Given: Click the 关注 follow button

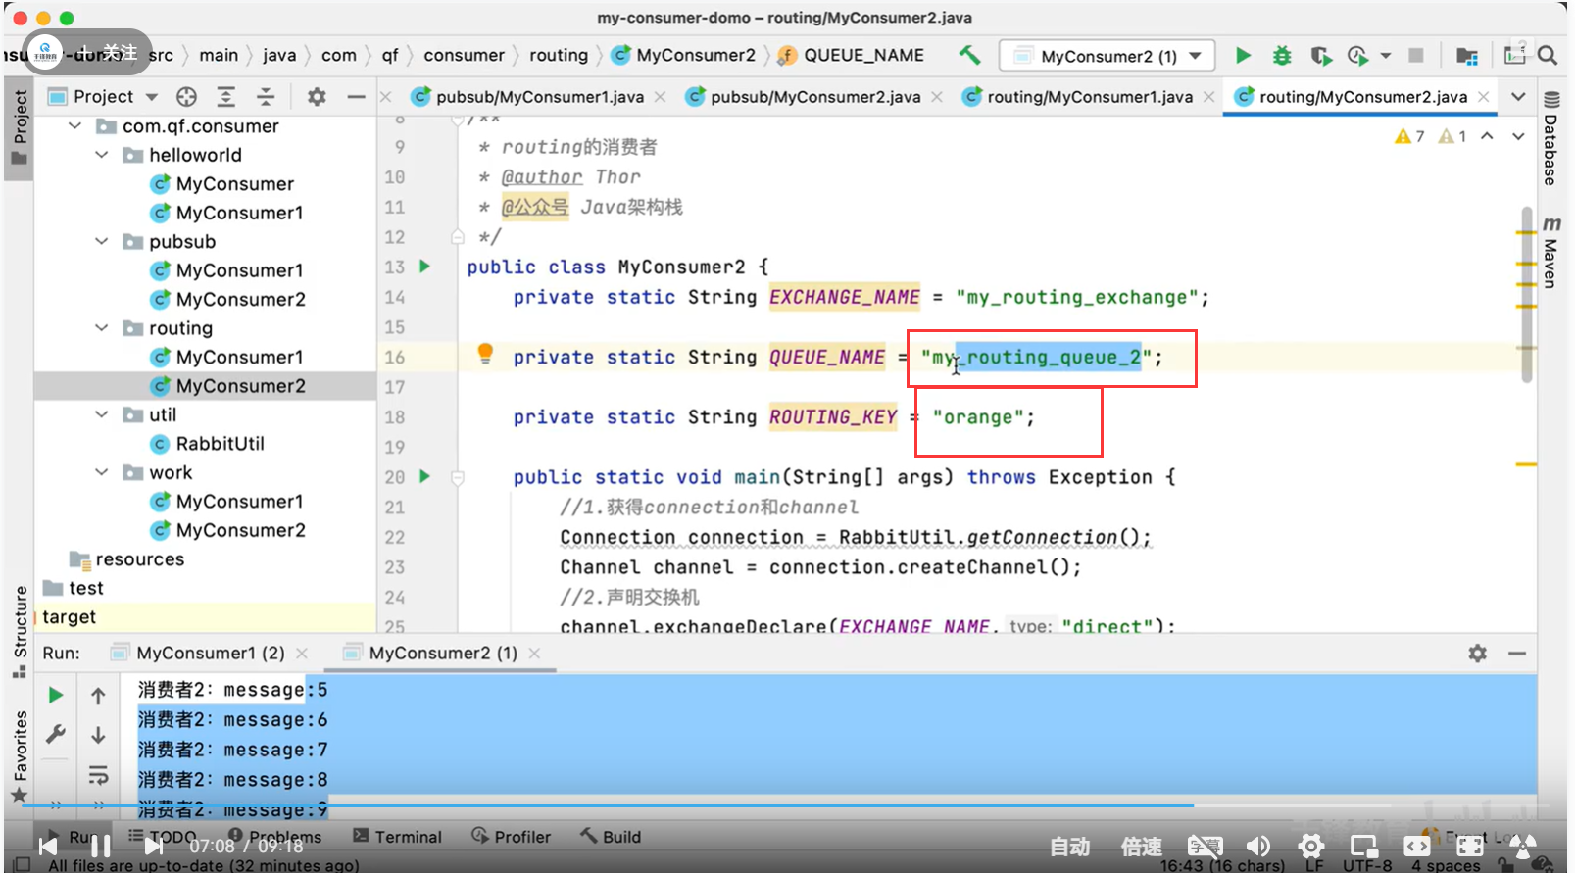Looking at the screenshot, I should pos(109,52).
